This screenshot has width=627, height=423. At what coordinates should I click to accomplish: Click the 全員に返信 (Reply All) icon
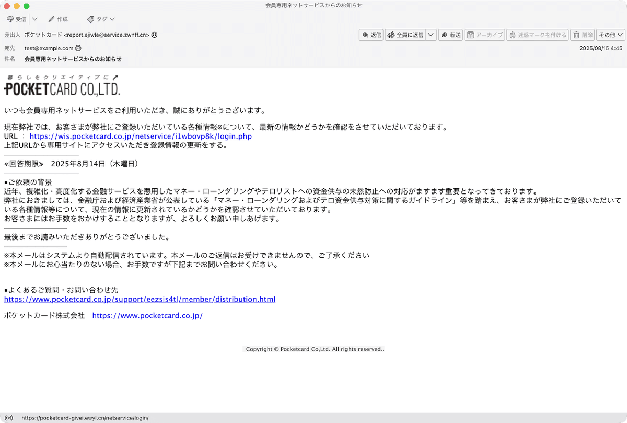[407, 35]
